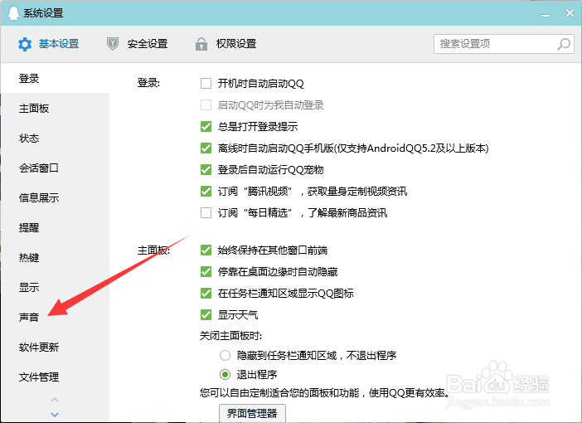Screen dimensions: 582x423
Task: Close the 系统设置 window
Action: click(x=570, y=13)
